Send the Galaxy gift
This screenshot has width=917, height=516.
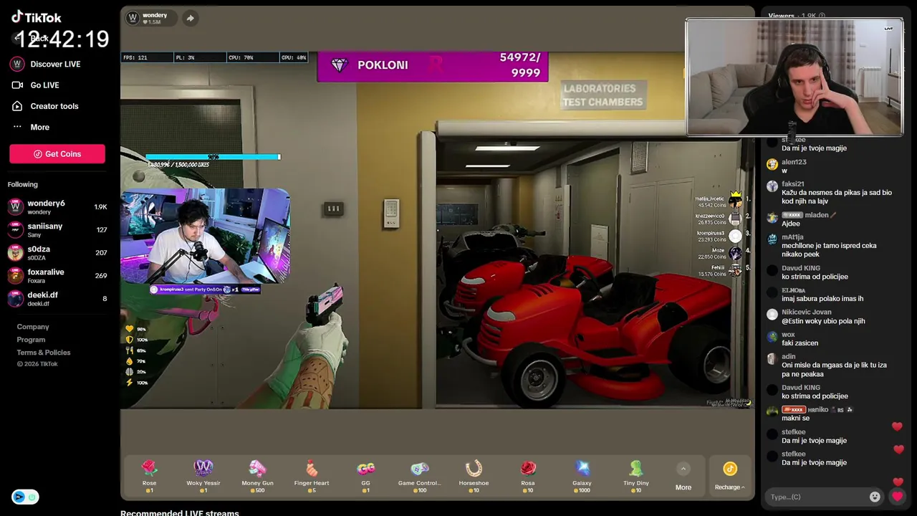pos(582,476)
